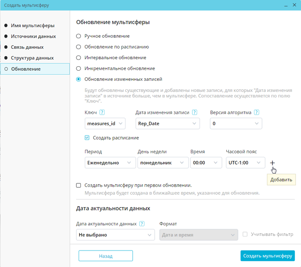301x267 pixels.
Task: Open help icon next to Ключ
Action: click(x=102, y=112)
